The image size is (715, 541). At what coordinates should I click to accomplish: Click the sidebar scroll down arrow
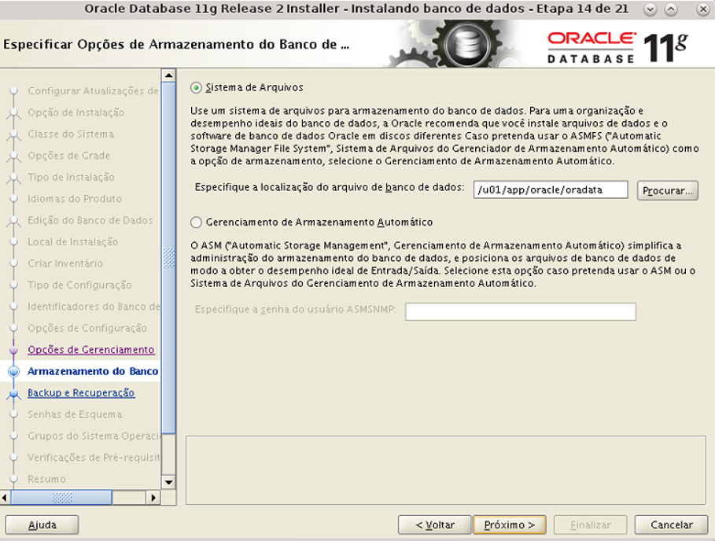point(168,482)
